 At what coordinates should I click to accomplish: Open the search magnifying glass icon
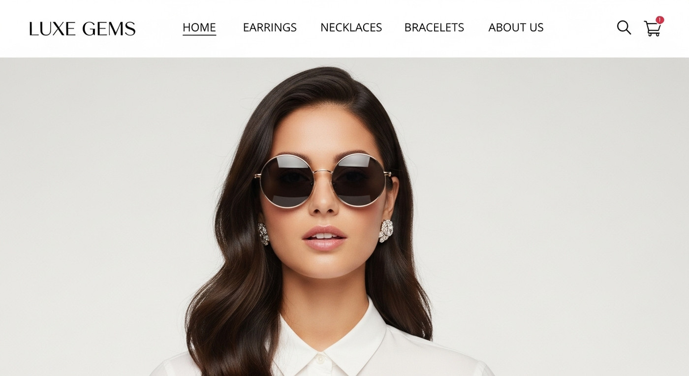[x=624, y=28]
